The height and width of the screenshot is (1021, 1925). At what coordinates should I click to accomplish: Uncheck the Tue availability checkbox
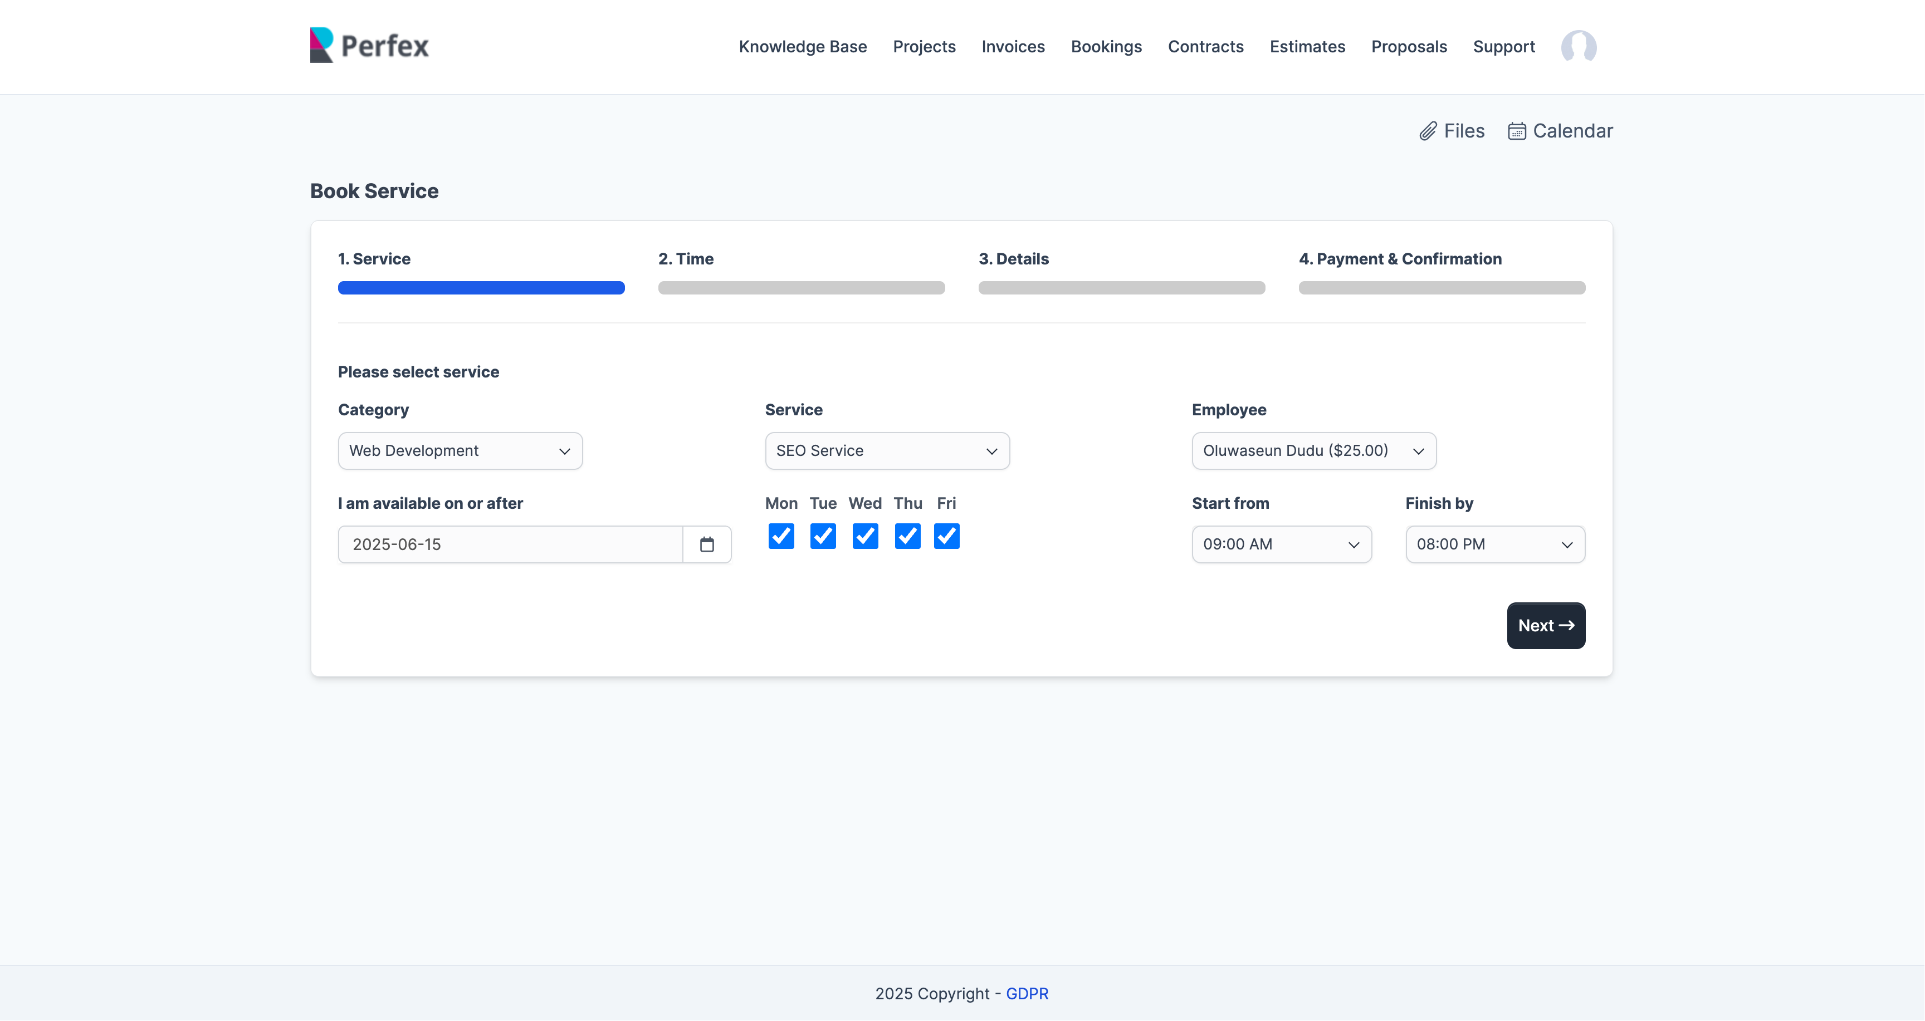click(x=823, y=536)
